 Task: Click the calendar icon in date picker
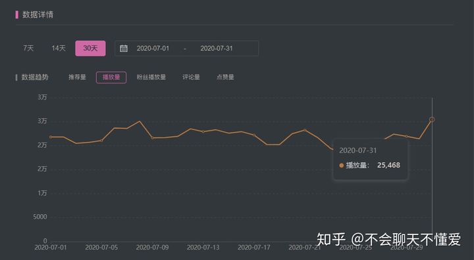point(123,49)
